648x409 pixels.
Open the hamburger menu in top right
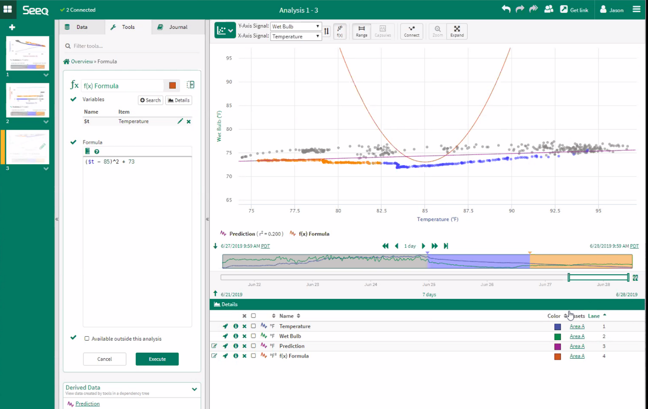tap(636, 9)
